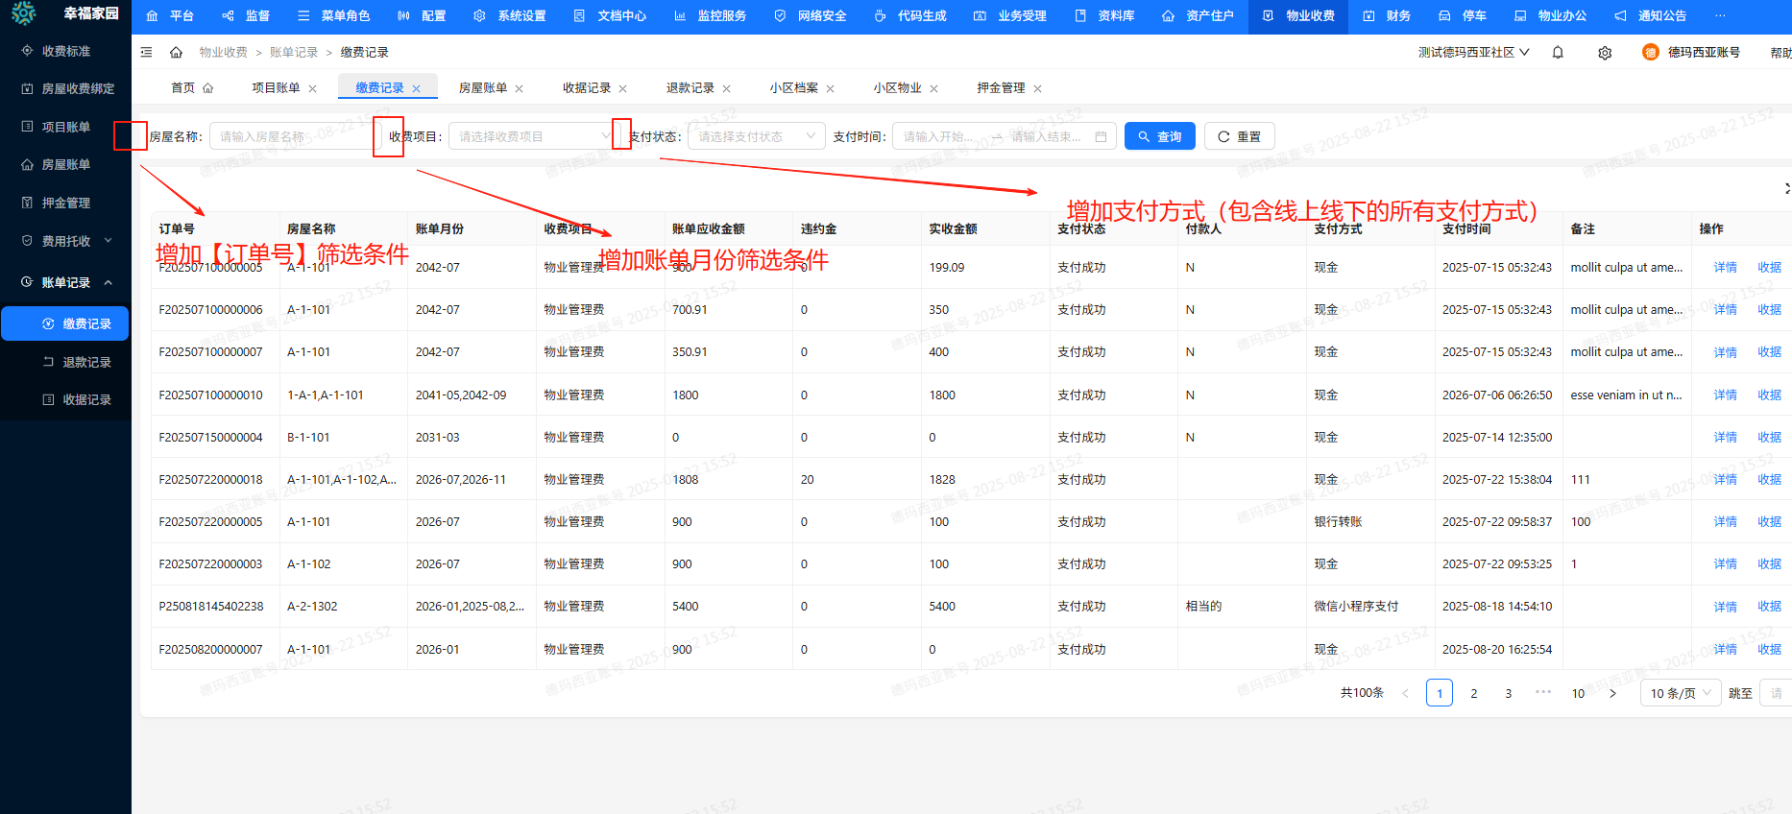Switch to the 退款记录 tab
Viewport: 1792px width, 814px height.
690,88
